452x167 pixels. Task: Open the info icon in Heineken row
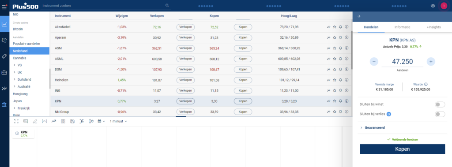(x=347, y=80)
